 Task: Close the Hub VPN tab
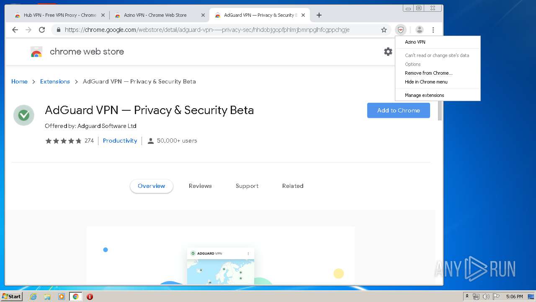103,15
